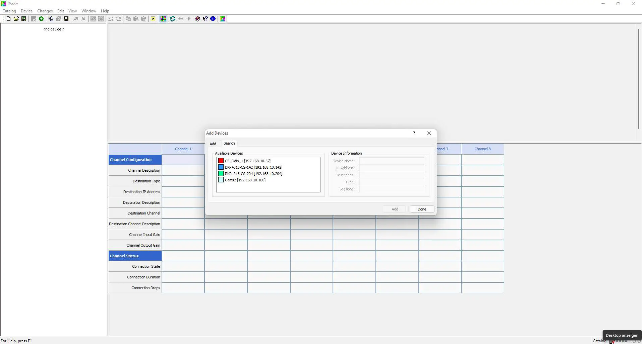642x344 pixels.
Task: Select the Channel Configuration section header
Action: pyautogui.click(x=135, y=160)
